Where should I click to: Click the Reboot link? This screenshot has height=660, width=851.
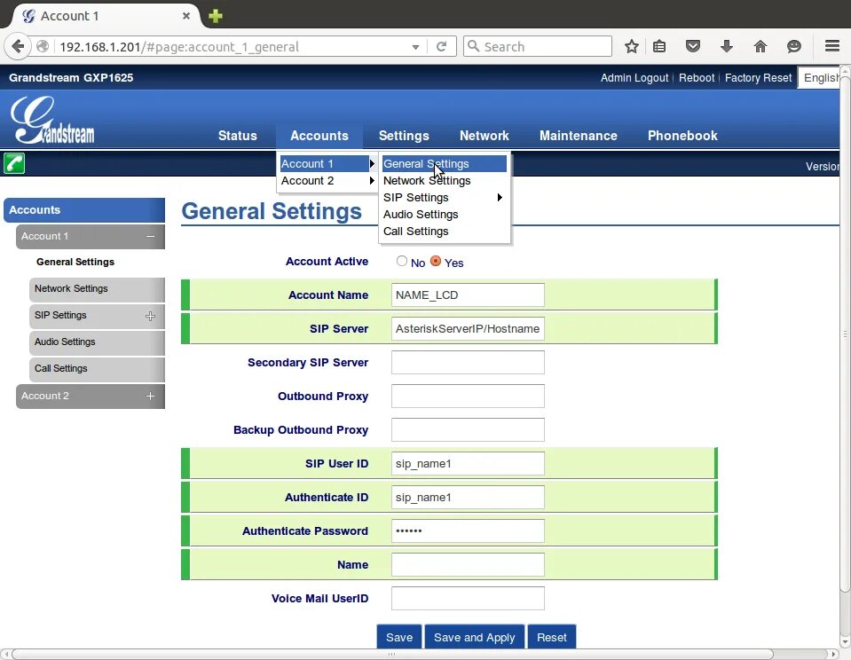(x=697, y=77)
